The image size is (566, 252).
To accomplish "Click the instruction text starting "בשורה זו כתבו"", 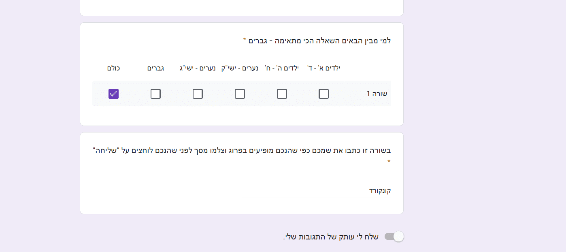I will (x=242, y=151).
